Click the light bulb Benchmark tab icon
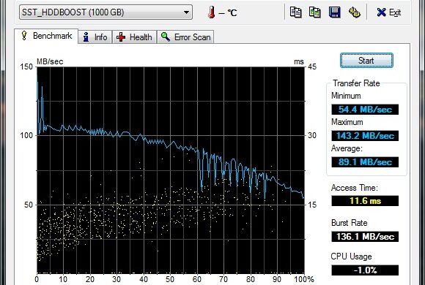 24,36
